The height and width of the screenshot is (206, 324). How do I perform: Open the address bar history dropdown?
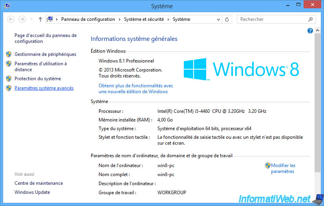218,19
